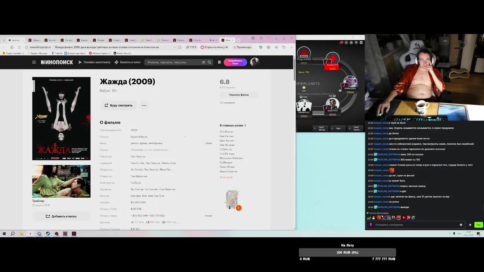Open Kinopoisk bookmarks flag icon
This screenshot has height=272, width=484.
[x=219, y=62]
